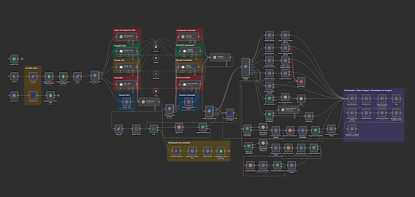The height and width of the screenshot is (197, 415).
Task: Select the green Loop node
Action: click(x=153, y=129)
